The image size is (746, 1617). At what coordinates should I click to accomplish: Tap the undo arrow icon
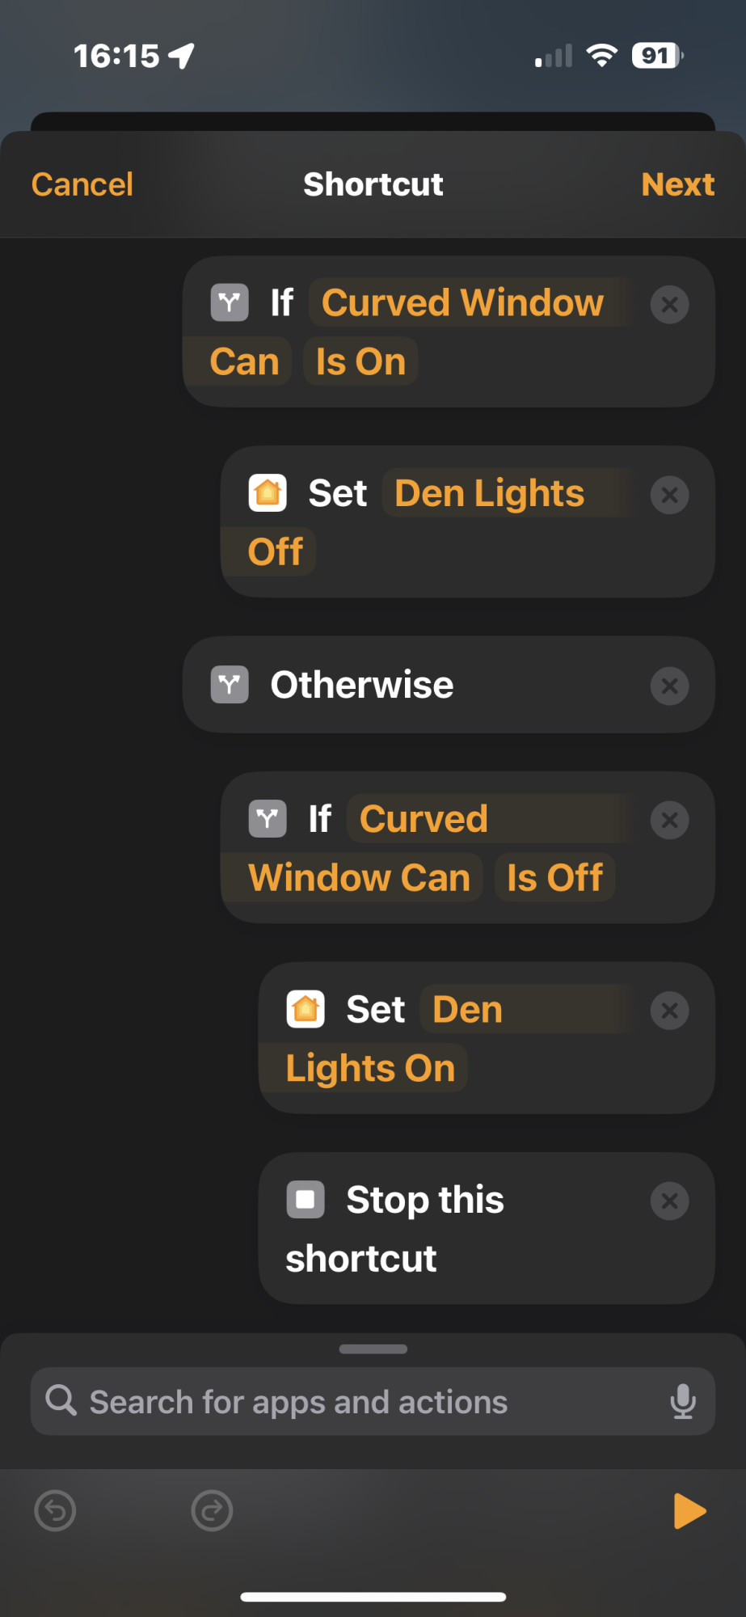[x=56, y=1510]
